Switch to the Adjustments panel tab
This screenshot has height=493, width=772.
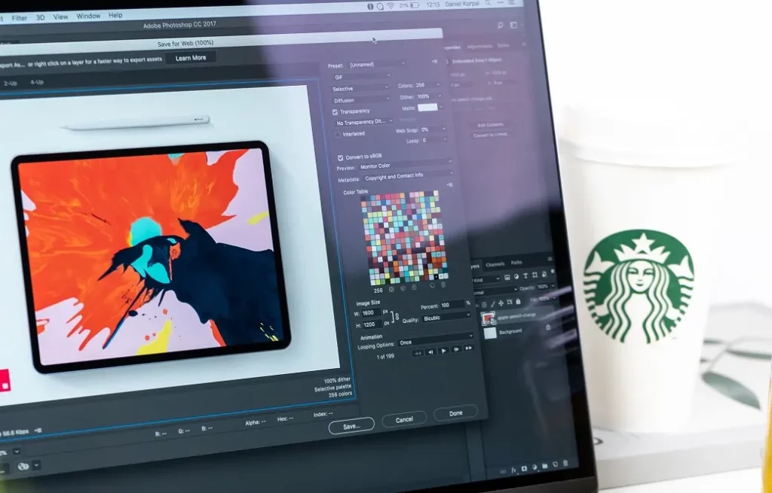click(479, 47)
